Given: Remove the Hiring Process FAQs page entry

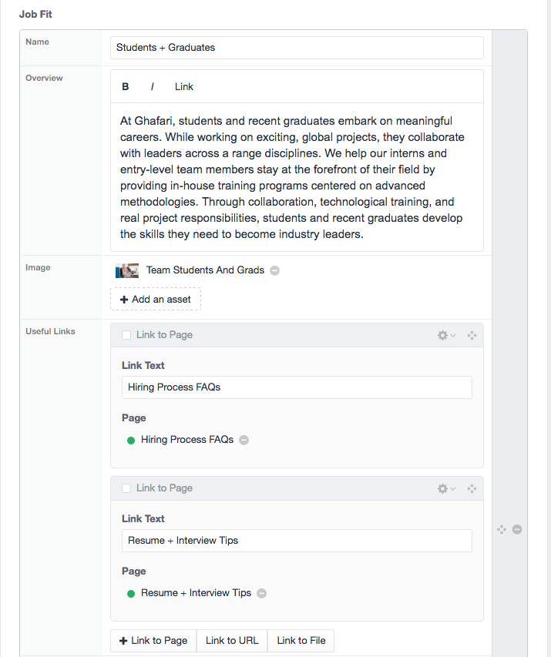Looking at the screenshot, I should (x=244, y=440).
